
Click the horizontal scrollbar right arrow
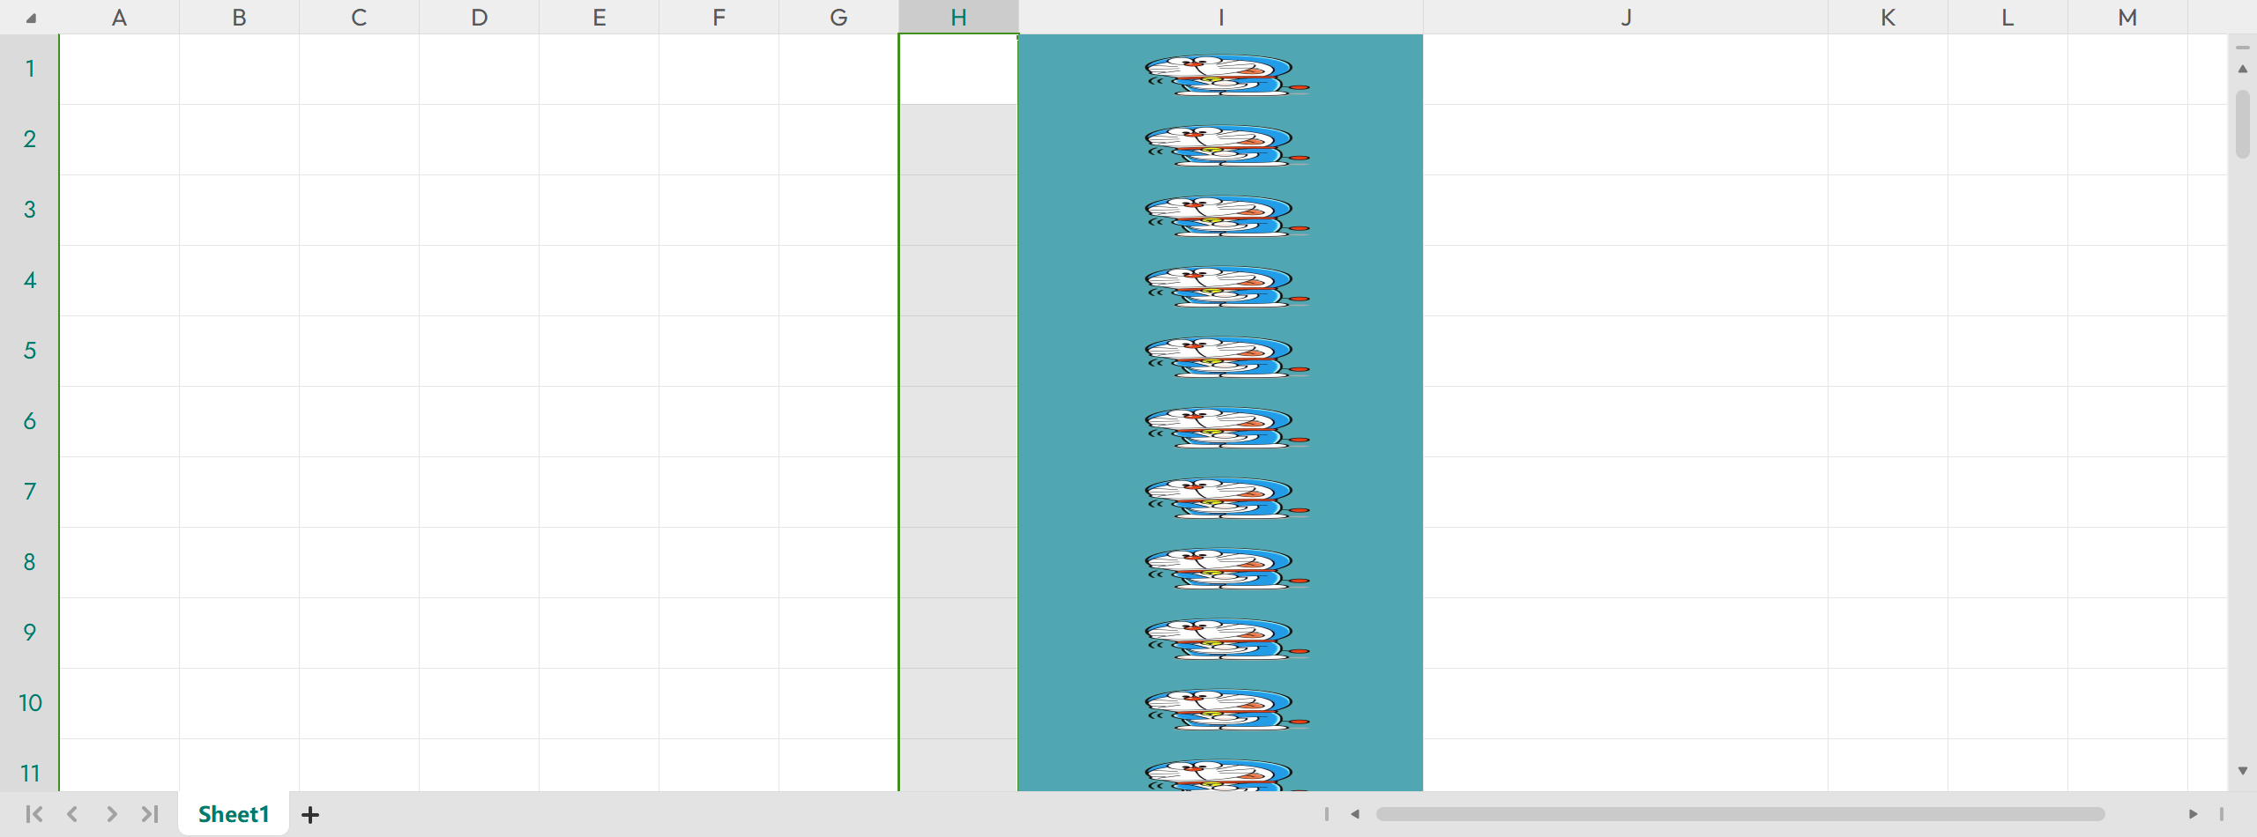(x=2193, y=814)
